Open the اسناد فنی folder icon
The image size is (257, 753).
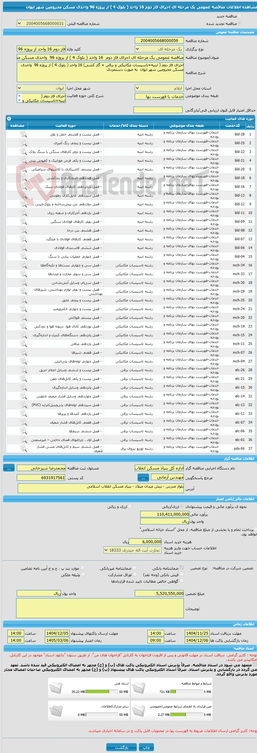(x=56, y=688)
